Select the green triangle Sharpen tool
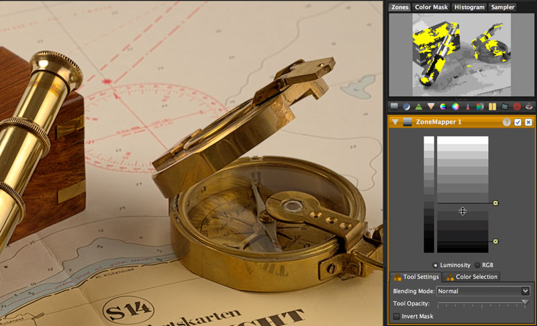The height and width of the screenshot is (326, 537). pos(418,107)
